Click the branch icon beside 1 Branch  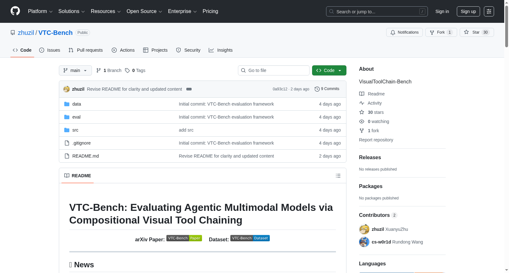click(99, 70)
